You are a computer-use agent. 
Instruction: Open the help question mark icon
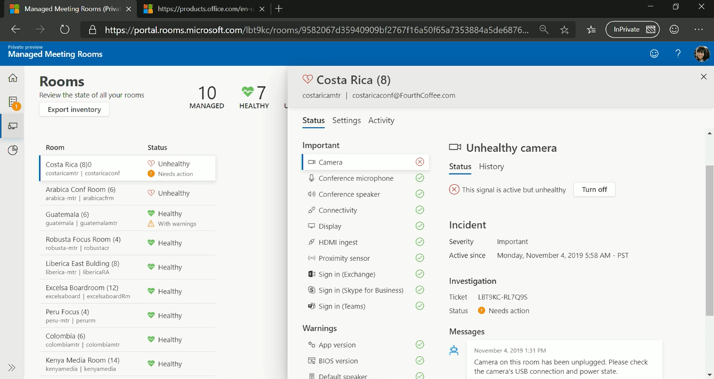(678, 54)
